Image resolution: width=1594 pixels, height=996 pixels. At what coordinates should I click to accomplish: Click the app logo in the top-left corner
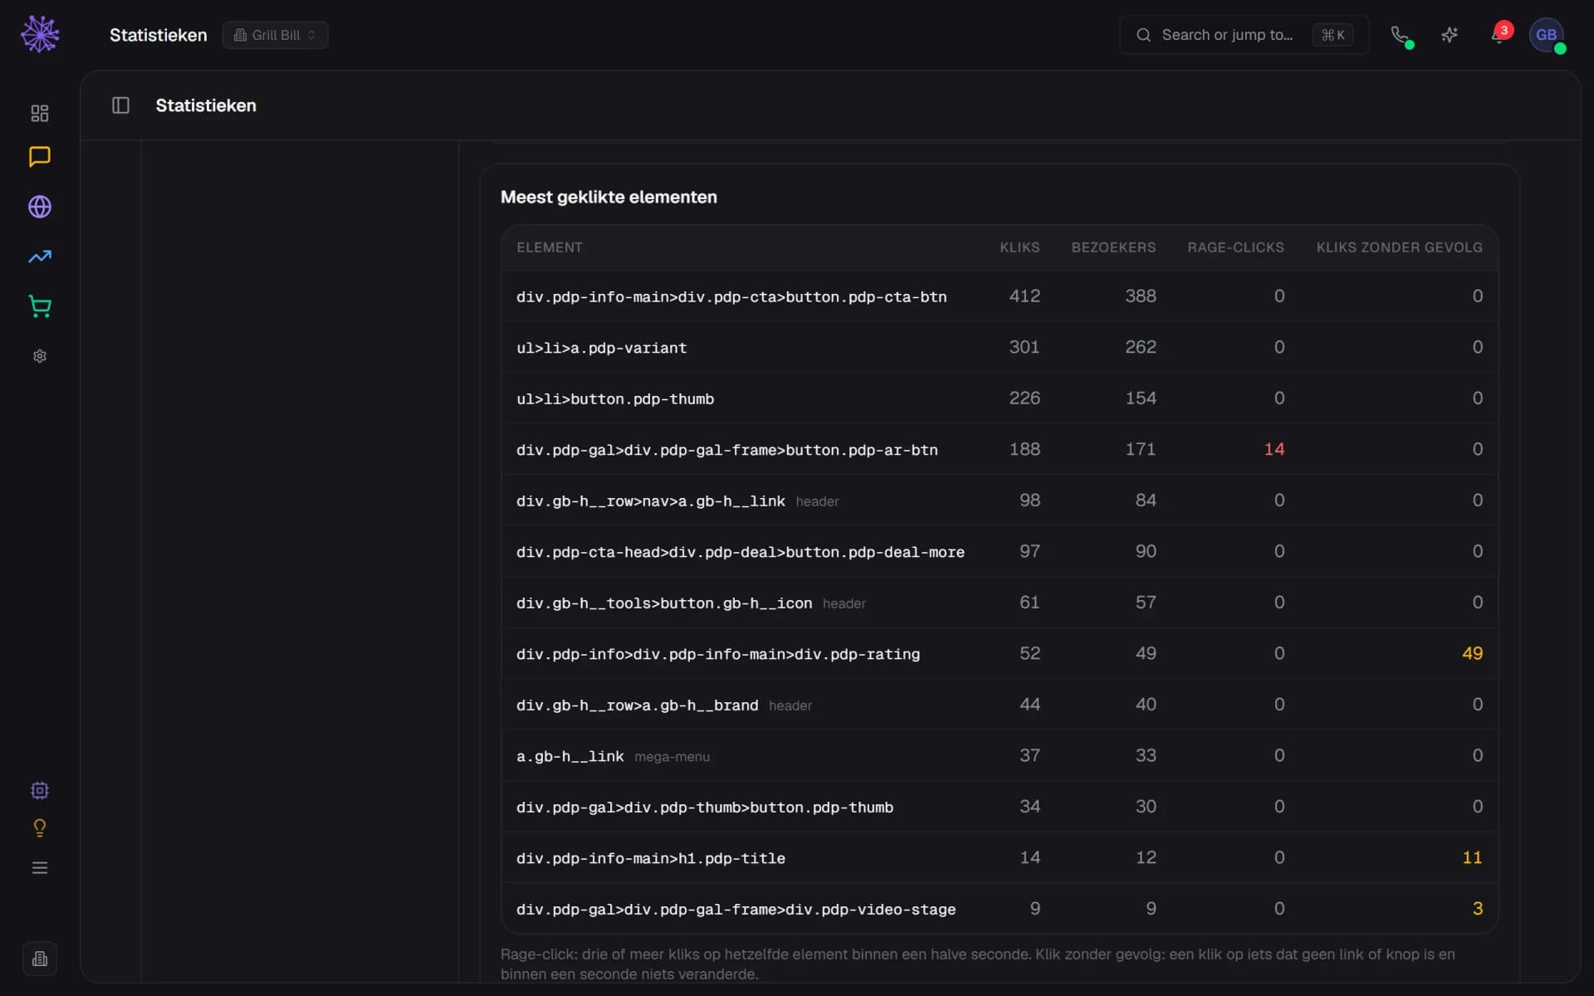[x=40, y=34]
